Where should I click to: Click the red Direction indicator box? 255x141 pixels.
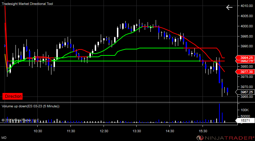pyautogui.click(x=13, y=96)
